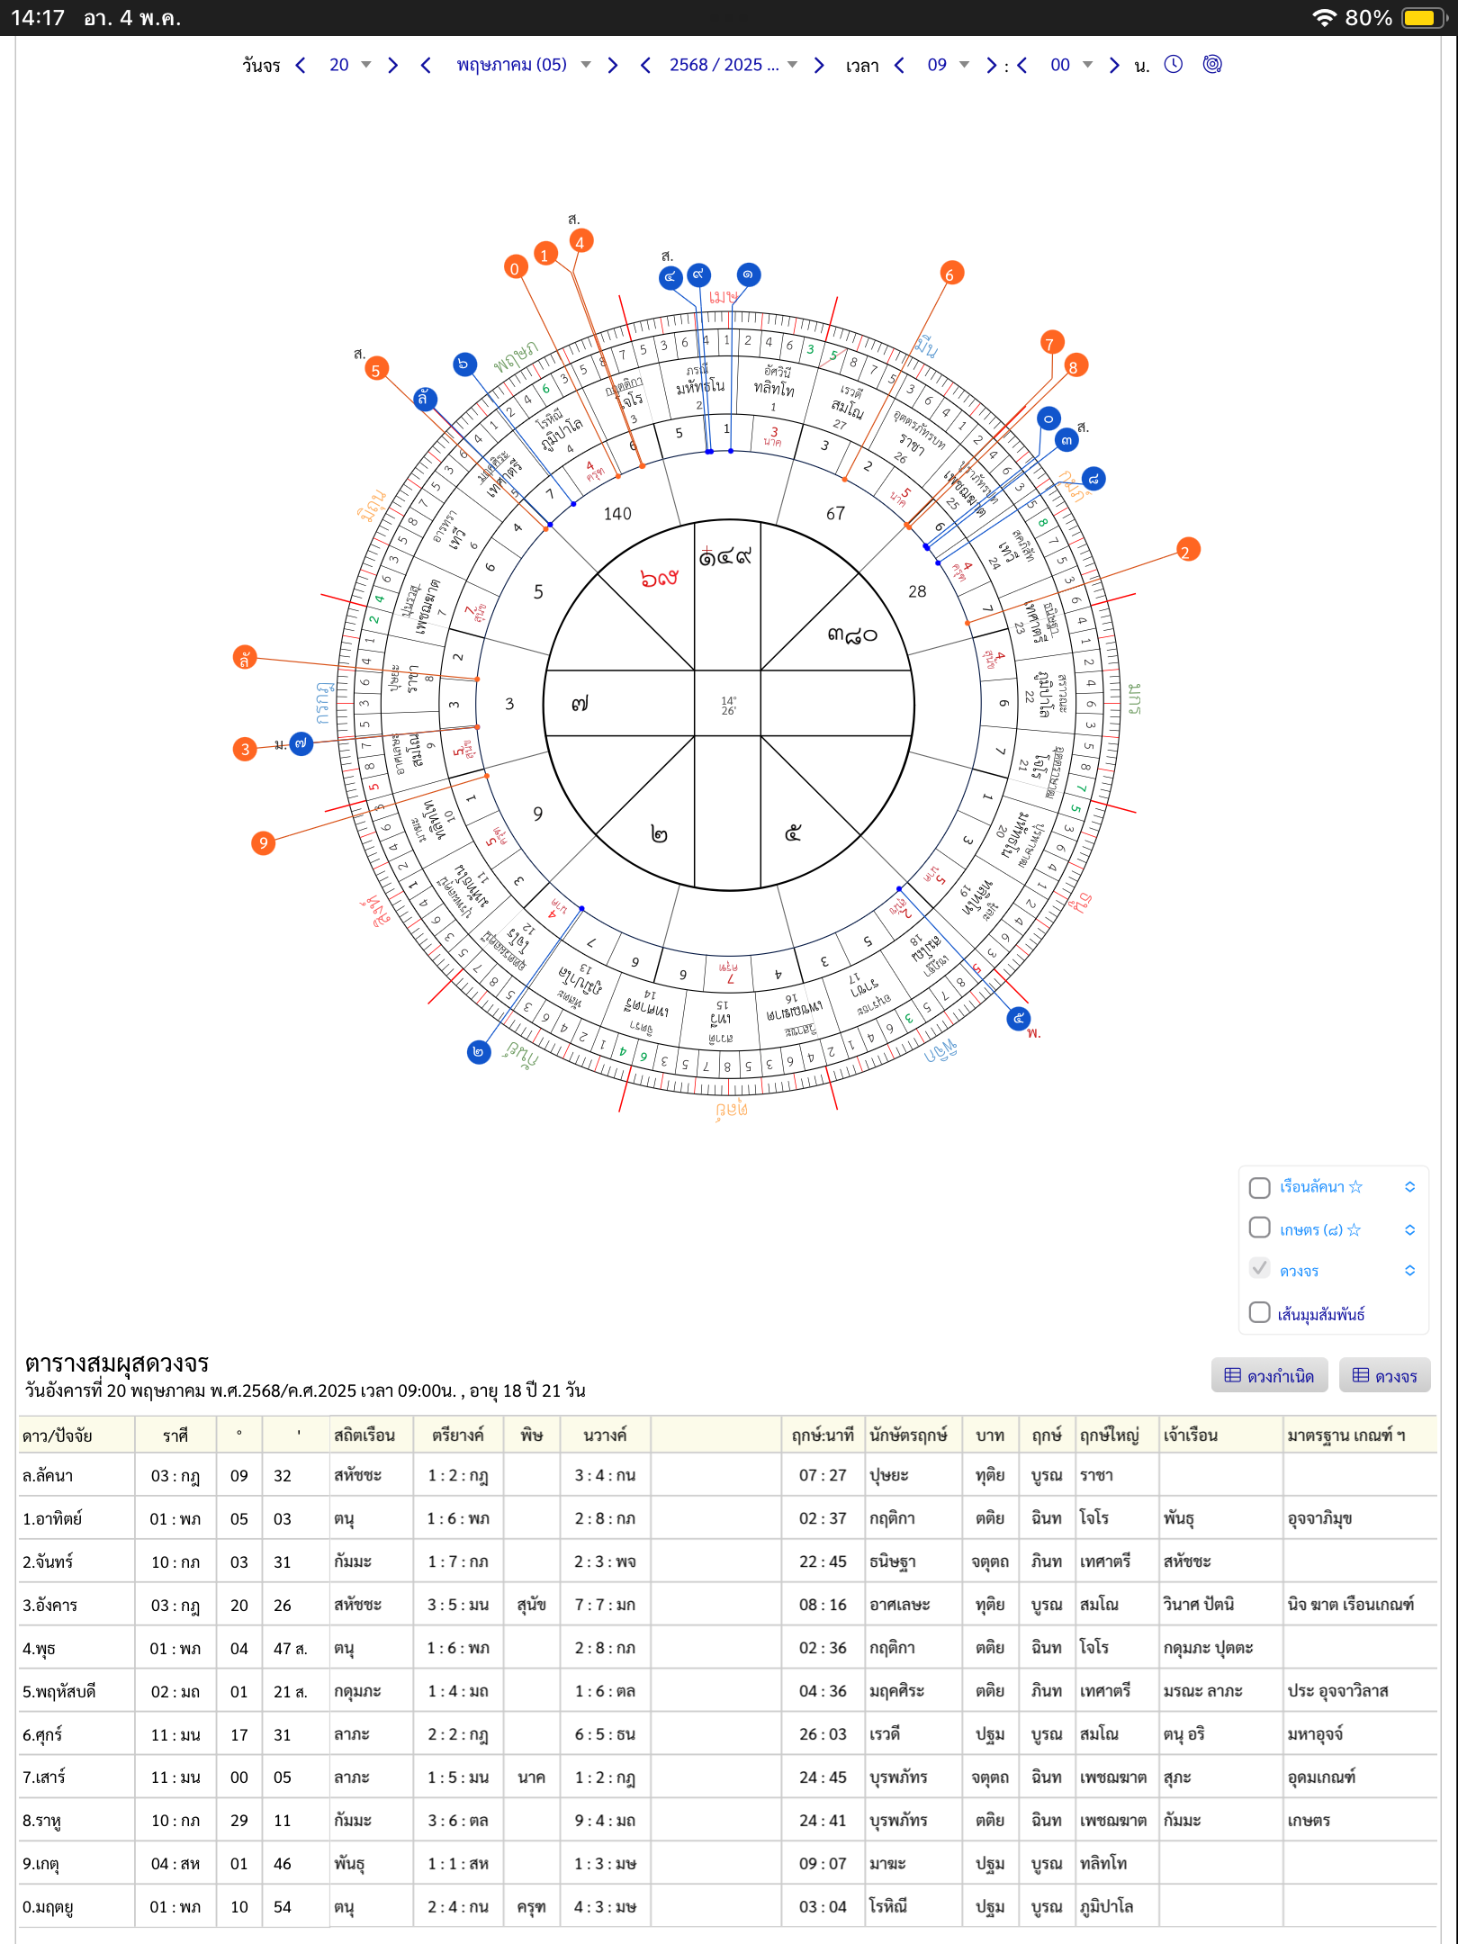
Task: Click the ดวงจร table button
Action: click(x=1384, y=1375)
